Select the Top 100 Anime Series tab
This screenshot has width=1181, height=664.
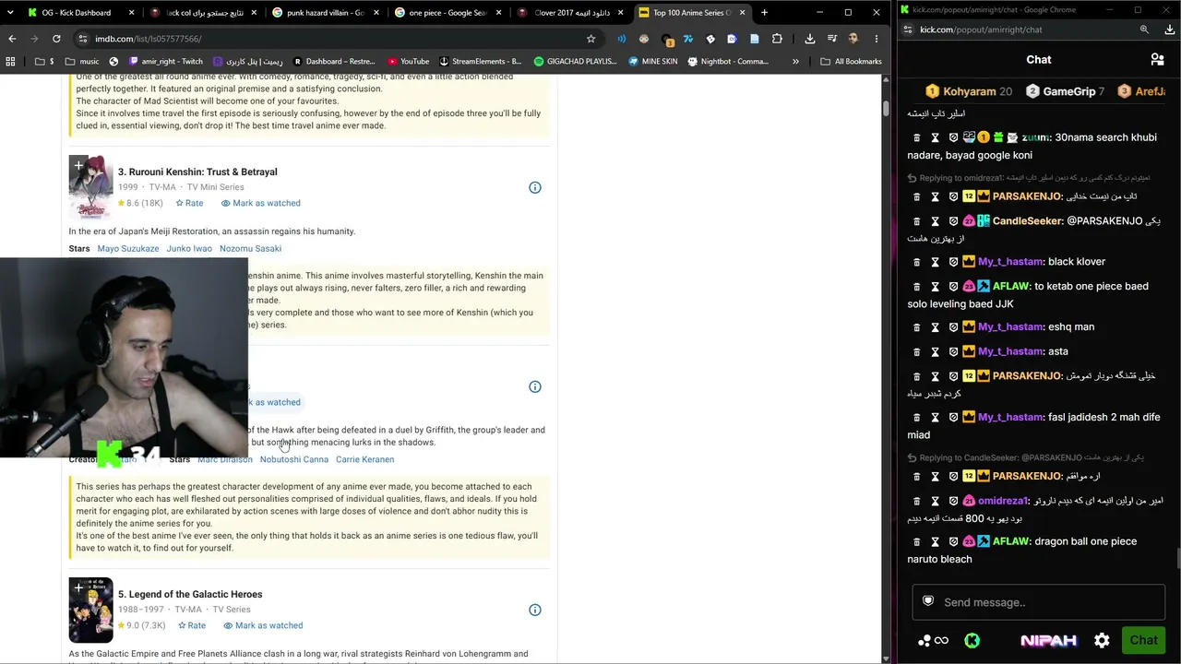693,13
